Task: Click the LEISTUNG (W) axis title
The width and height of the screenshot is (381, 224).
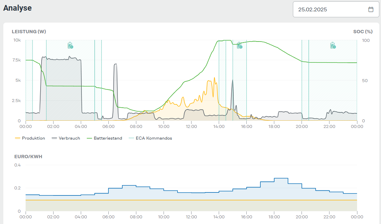Action: coord(29,32)
